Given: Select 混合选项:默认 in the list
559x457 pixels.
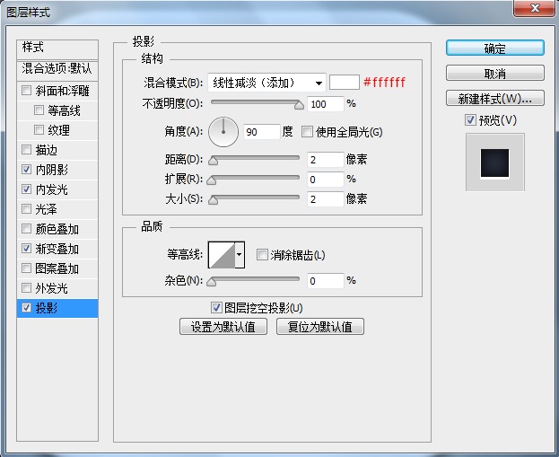Looking at the screenshot, I should [57, 69].
